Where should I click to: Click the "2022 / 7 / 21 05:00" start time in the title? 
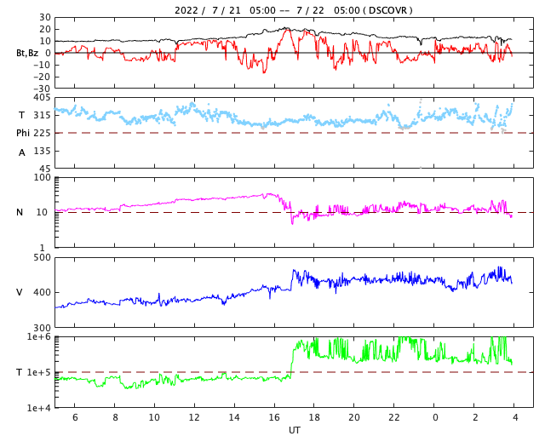(225, 10)
